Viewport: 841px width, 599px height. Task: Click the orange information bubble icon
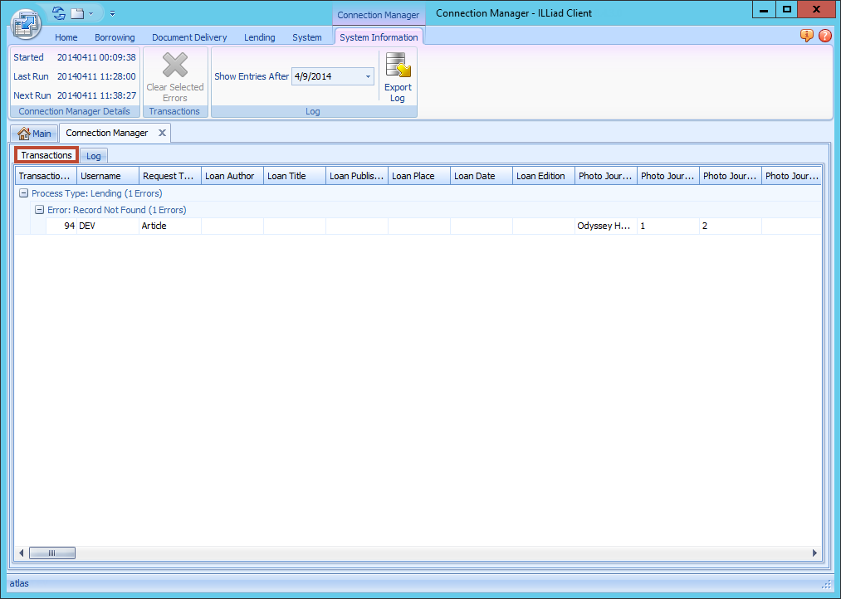tap(806, 36)
